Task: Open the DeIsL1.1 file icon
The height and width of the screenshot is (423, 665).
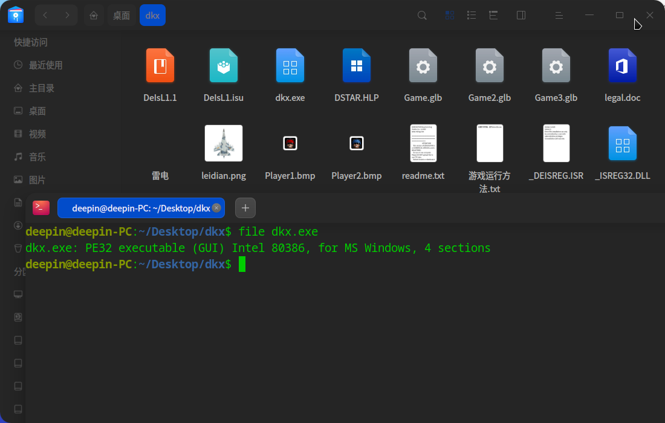Action: click(160, 66)
